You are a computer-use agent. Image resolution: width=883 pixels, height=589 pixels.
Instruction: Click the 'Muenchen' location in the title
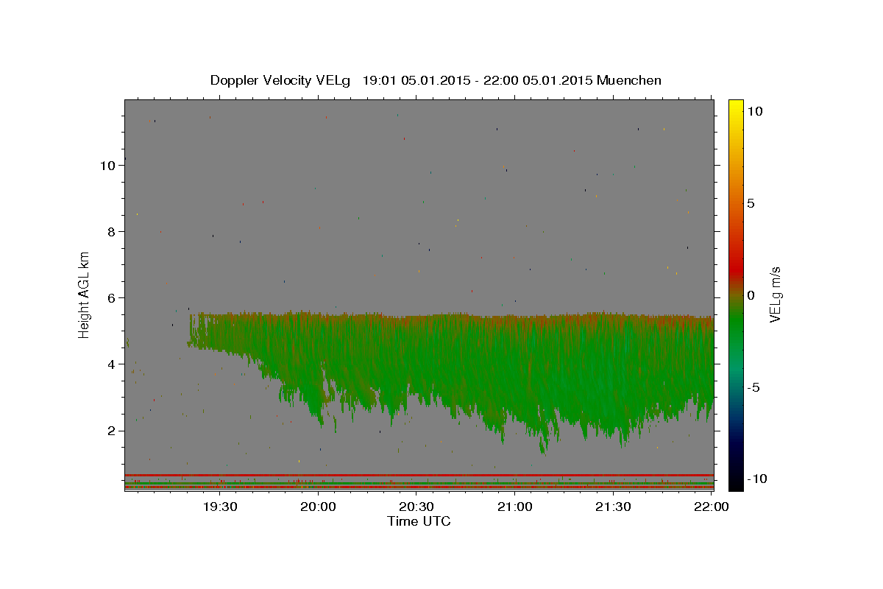coord(629,80)
